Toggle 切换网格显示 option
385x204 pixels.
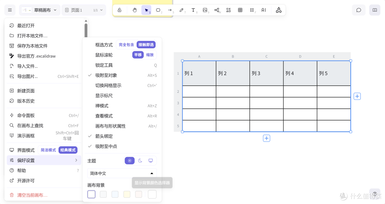(122, 85)
